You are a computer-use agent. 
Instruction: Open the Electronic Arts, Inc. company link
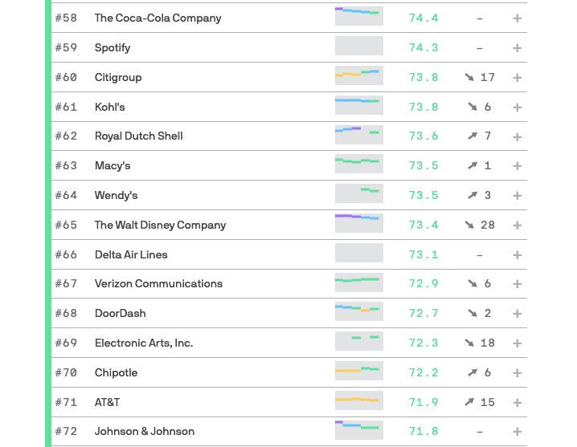144,343
